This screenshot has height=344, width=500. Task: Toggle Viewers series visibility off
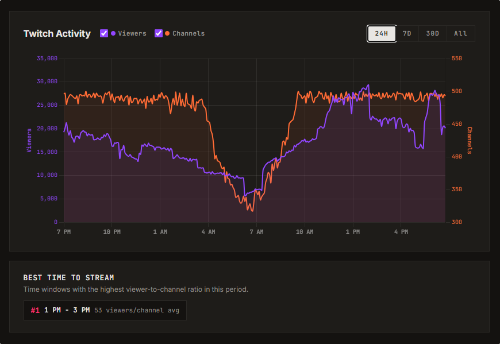point(104,33)
